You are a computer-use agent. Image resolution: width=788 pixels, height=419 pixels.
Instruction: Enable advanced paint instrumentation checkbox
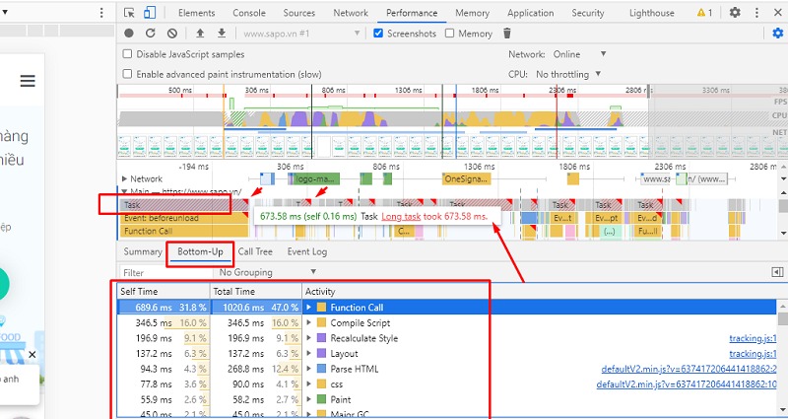[x=128, y=74]
